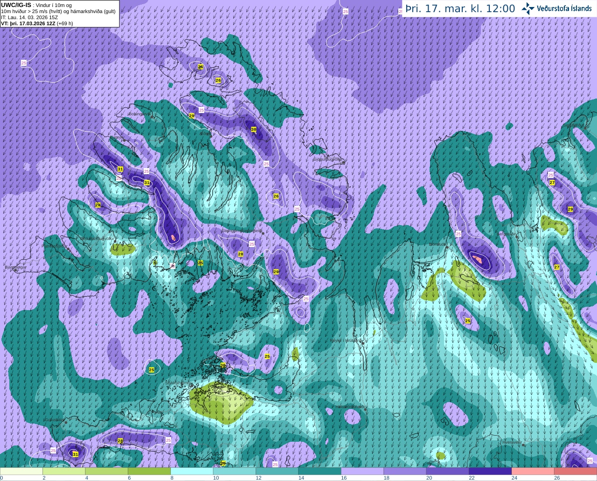This screenshot has height=481, width=597.
Task: Pick the 12–14 m/s medium teal legend swatch
Action: (278, 471)
